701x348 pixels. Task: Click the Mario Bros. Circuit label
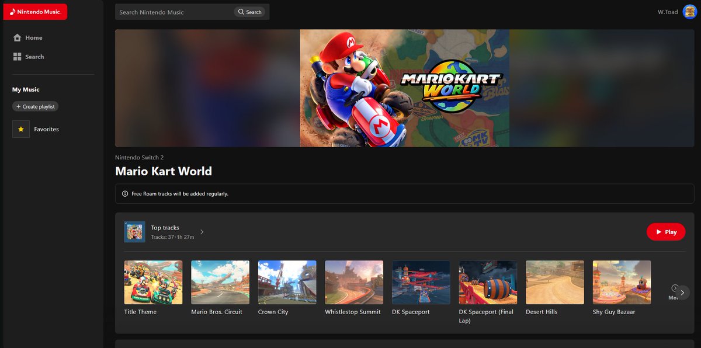click(x=217, y=312)
